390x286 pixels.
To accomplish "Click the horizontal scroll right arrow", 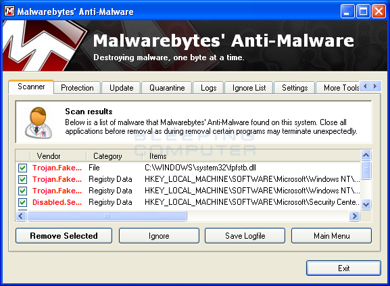I will pyautogui.click(x=354, y=216).
